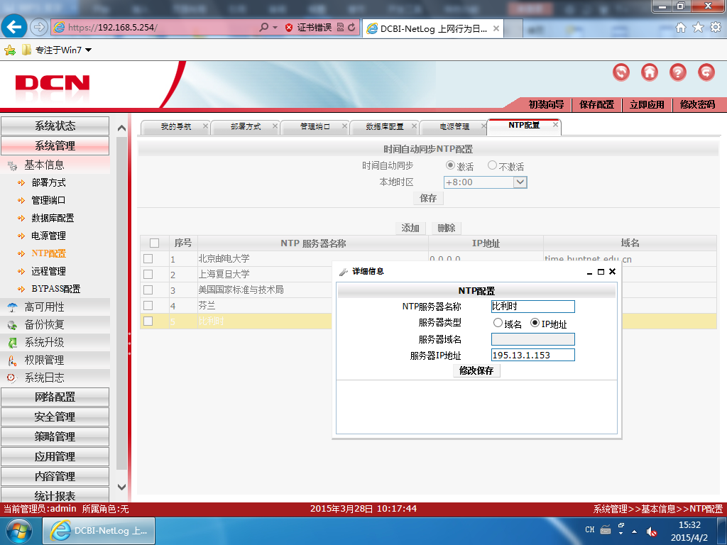Click the red circular home icon in header
The image size is (727, 545).
point(649,72)
